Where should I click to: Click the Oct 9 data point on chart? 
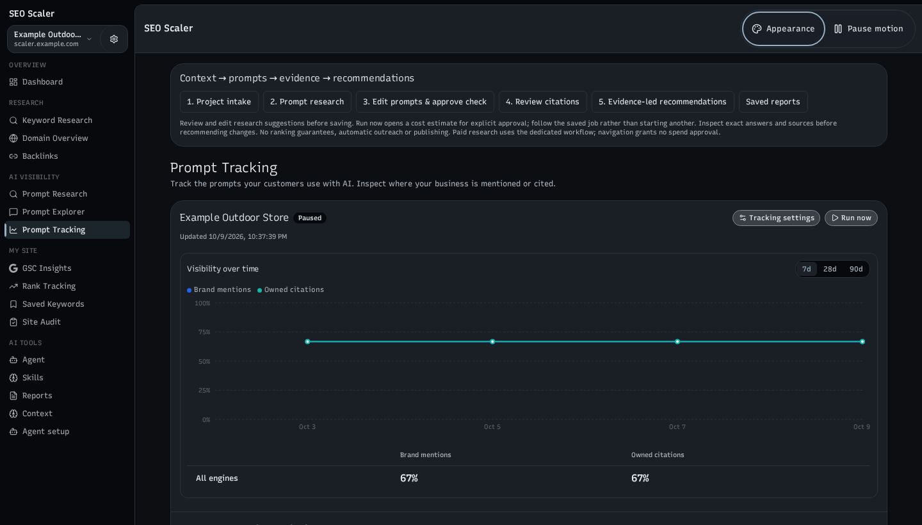[862, 342]
